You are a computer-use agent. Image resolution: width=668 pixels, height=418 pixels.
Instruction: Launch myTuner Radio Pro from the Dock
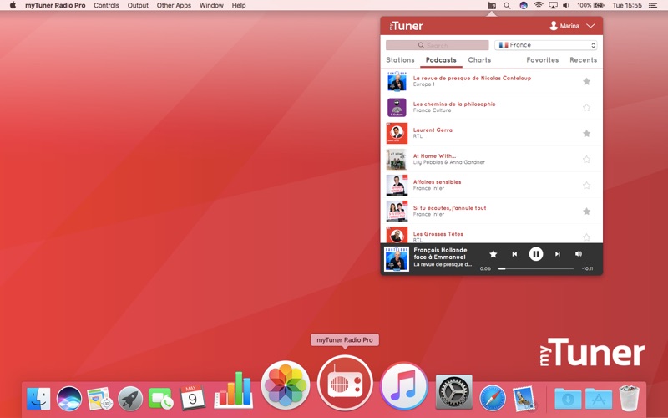tap(345, 383)
